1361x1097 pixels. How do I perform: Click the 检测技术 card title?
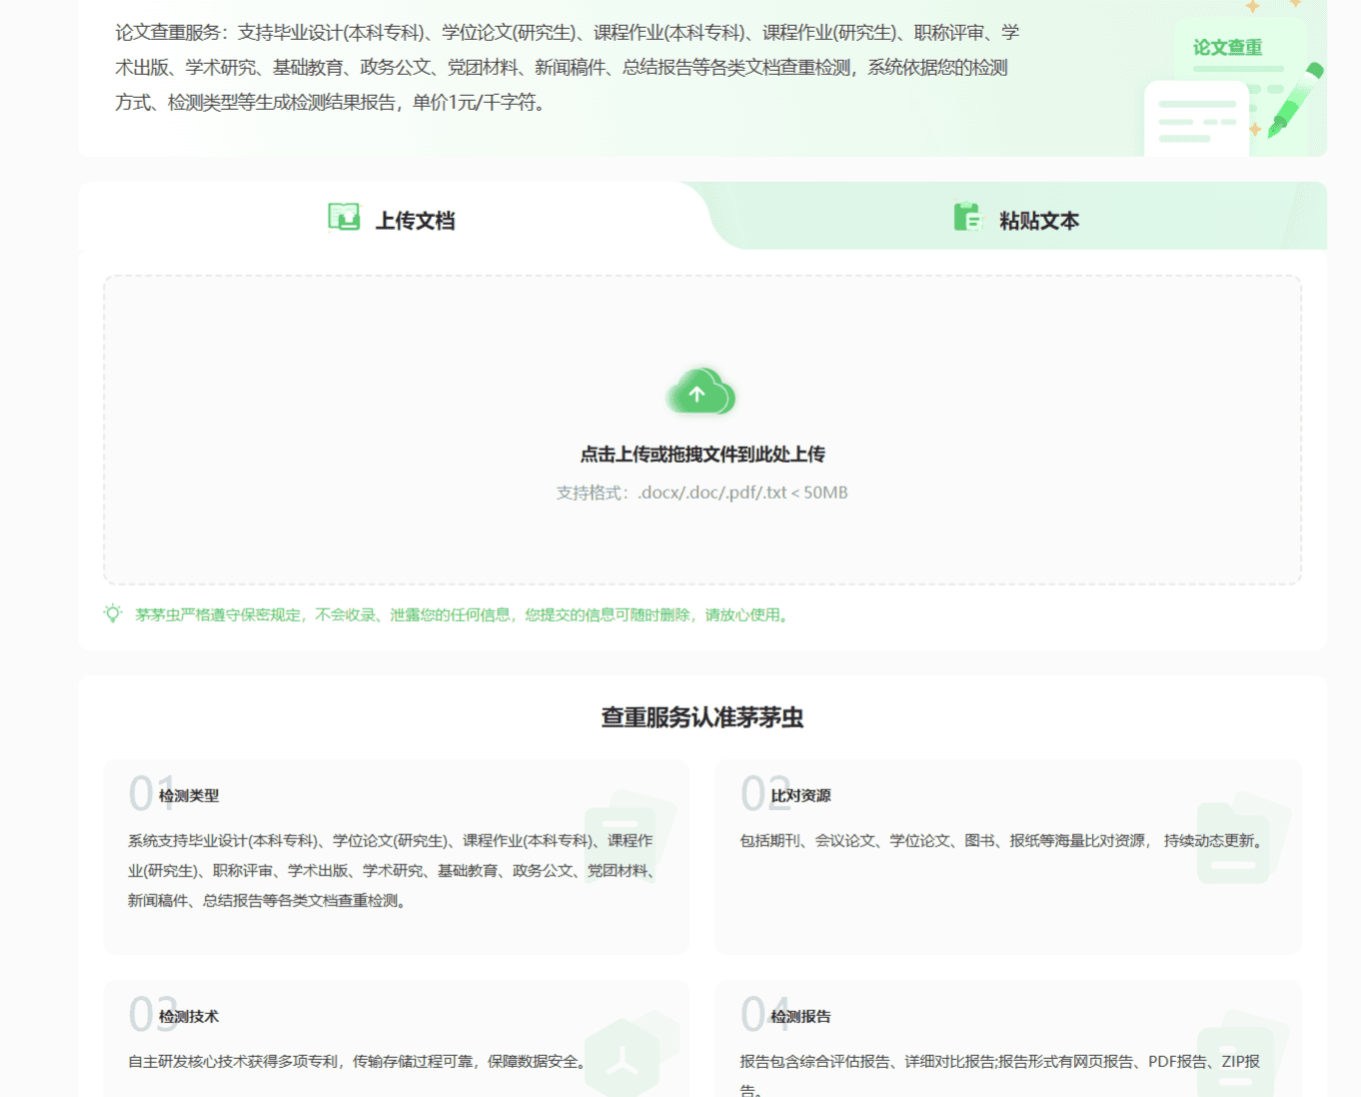[x=189, y=1017]
